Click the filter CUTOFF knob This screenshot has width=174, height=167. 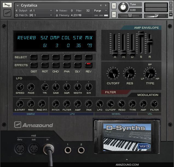point(113,73)
